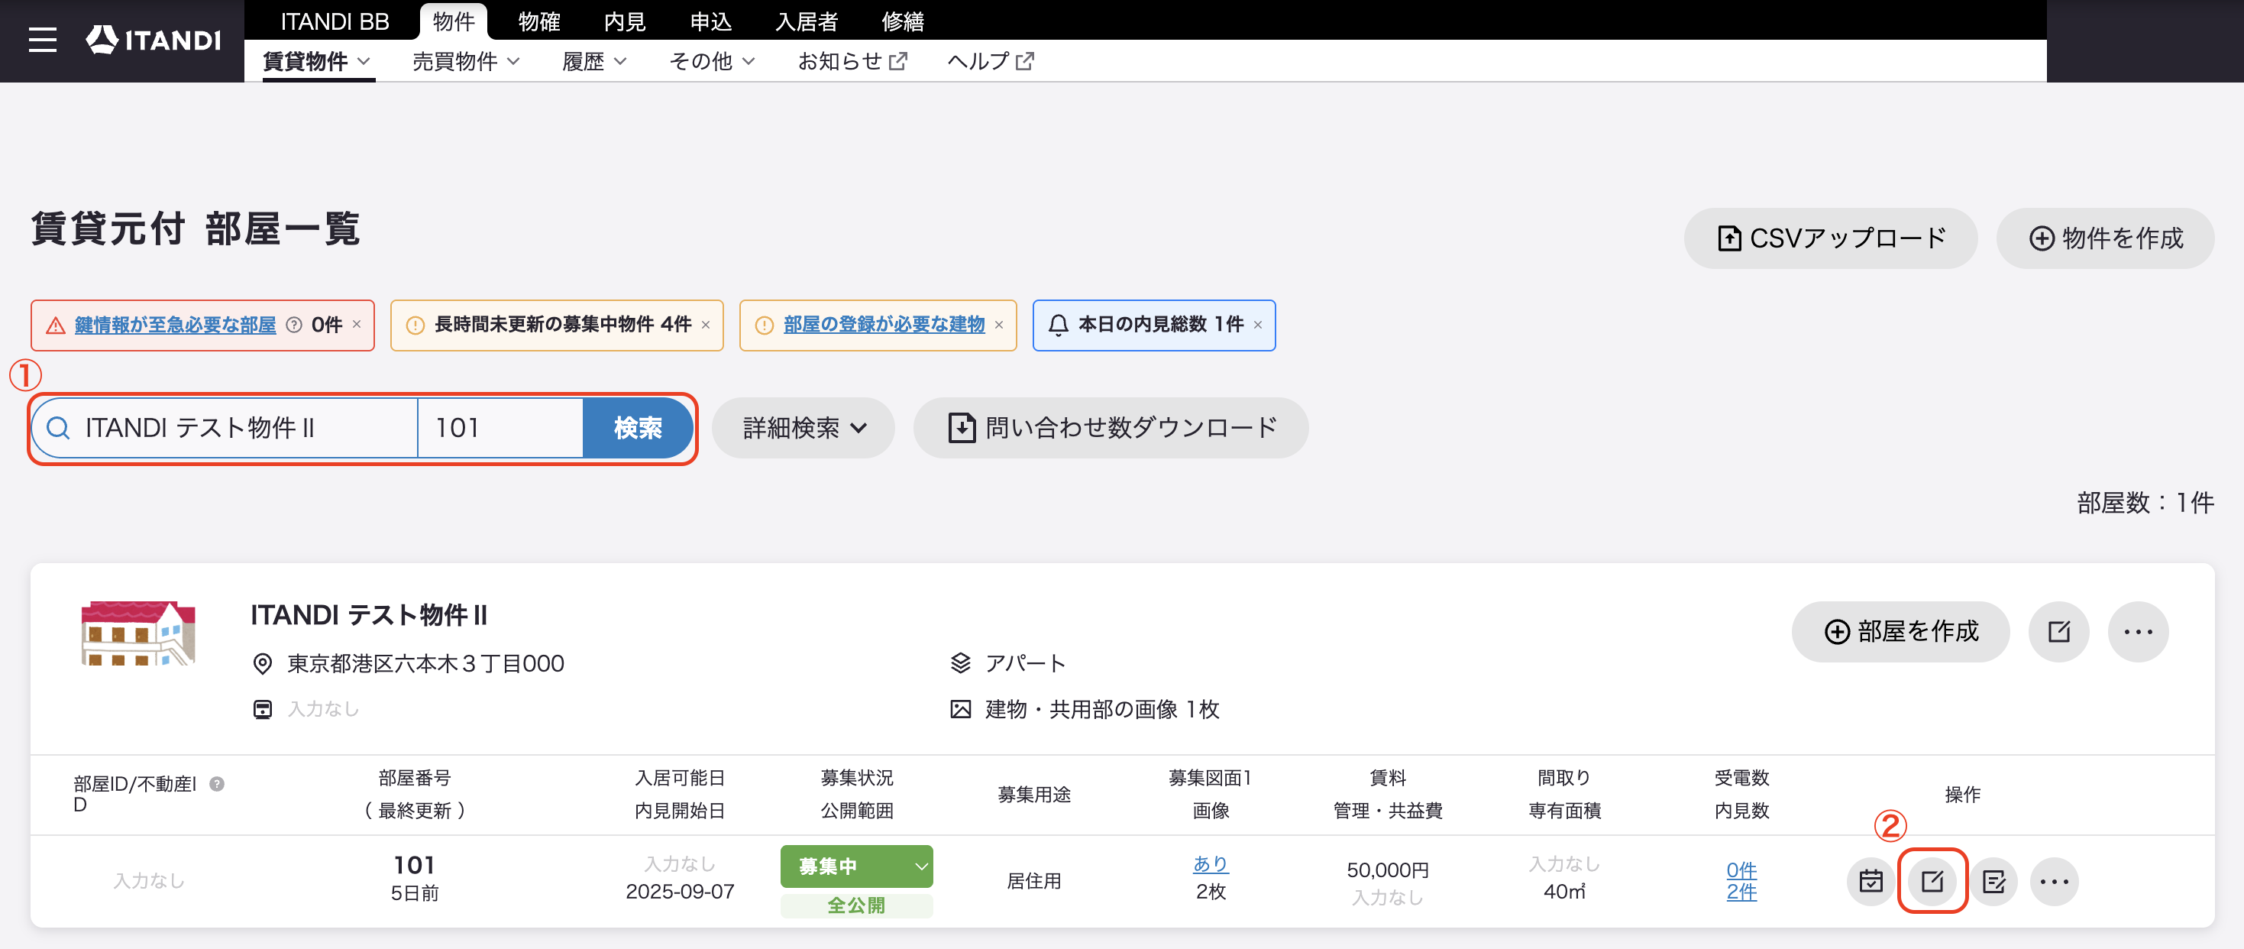Open the 部屋の登録が必要な建物 link
2244x949 pixels.
pyautogui.click(x=883, y=324)
